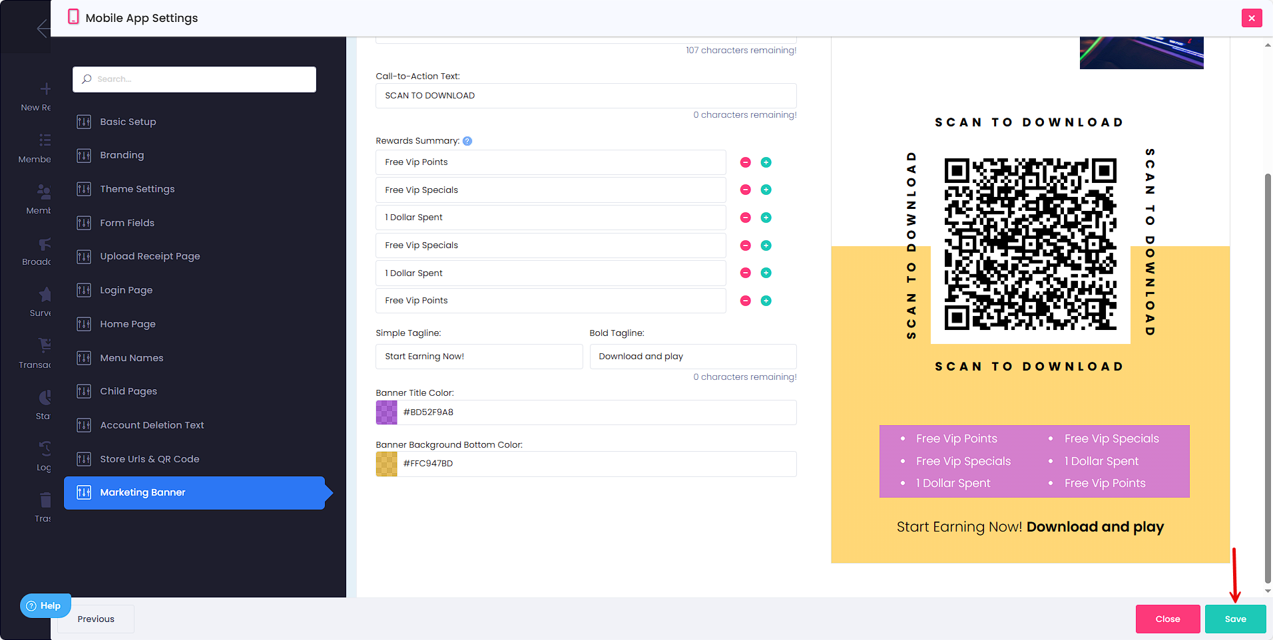Click the settings search box
Viewport: 1273px width, 640px height.
pyautogui.click(x=194, y=79)
